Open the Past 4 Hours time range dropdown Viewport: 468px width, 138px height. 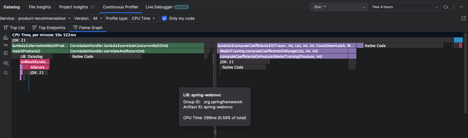[x=405, y=7]
